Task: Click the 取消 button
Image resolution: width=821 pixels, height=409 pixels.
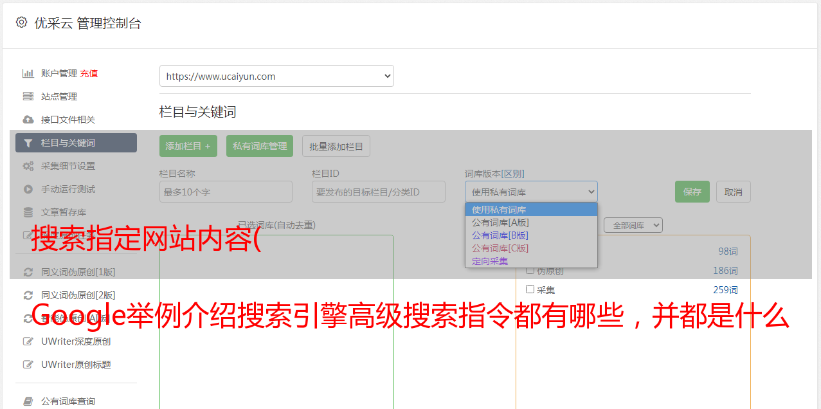Action: click(x=734, y=192)
